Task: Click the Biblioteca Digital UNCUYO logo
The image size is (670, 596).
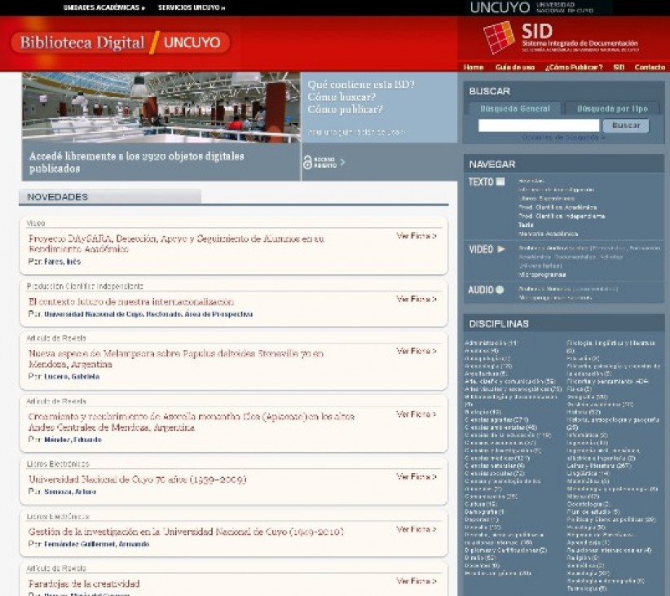Action: [x=120, y=42]
